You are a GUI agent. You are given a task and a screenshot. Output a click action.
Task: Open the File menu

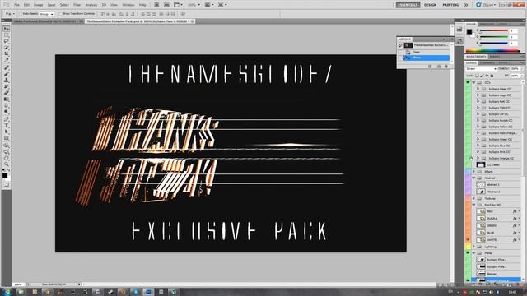[x=16, y=5]
